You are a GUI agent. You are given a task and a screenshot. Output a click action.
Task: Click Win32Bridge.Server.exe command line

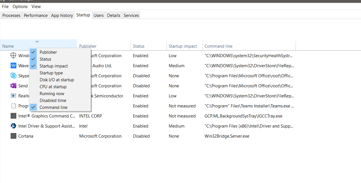point(227,136)
